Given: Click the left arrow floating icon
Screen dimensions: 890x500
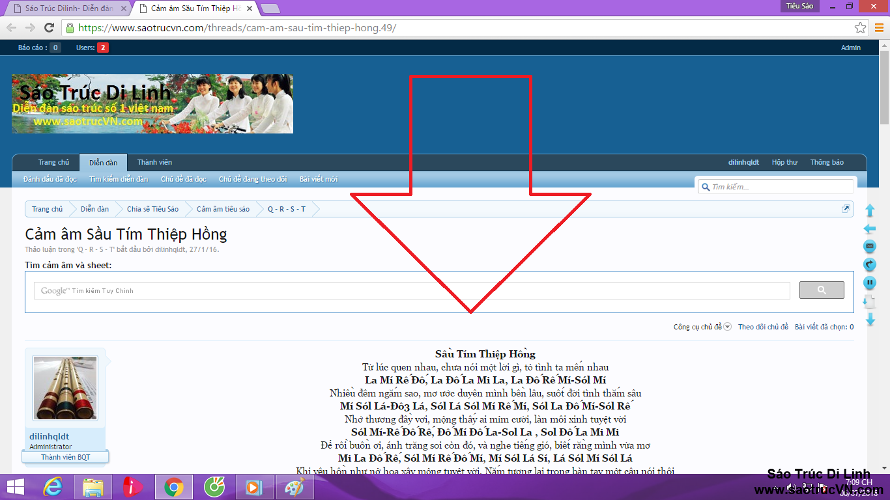Looking at the screenshot, I should click(x=869, y=229).
